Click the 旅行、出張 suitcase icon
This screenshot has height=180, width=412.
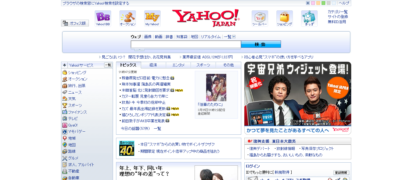tap(65, 86)
